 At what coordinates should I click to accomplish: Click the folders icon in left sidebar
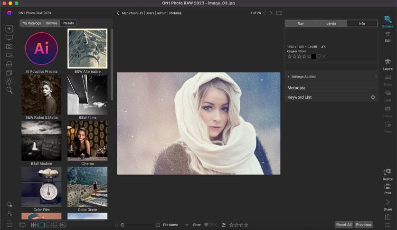9,55
